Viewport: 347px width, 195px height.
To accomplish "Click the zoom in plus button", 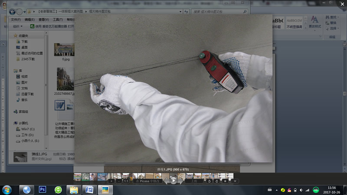I will pyautogui.click(x=111, y=181).
